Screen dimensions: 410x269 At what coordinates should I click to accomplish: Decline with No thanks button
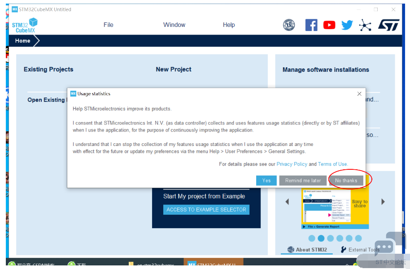[x=346, y=181]
